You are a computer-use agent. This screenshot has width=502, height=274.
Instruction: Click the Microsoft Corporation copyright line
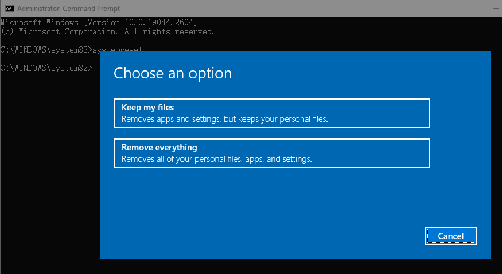click(107, 31)
